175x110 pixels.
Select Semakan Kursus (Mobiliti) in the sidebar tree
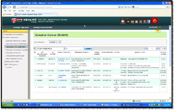[16, 47]
